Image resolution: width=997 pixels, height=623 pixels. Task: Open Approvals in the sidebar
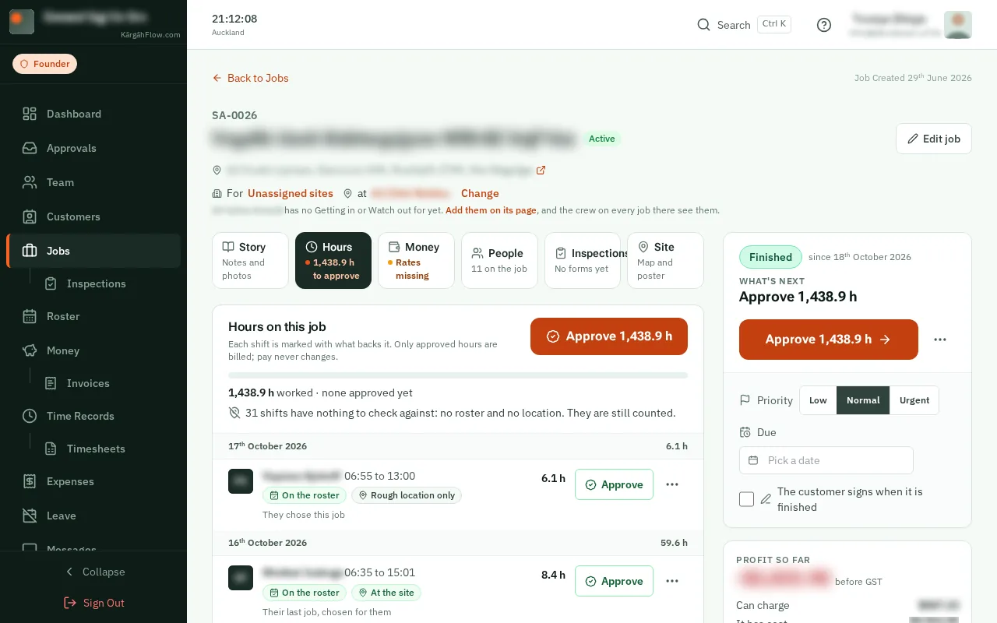pos(93,148)
